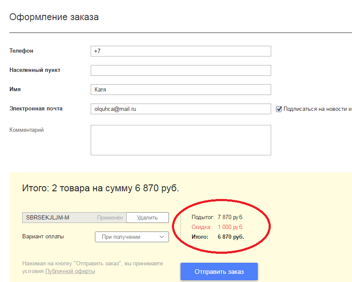
Task: Click the Скидка 1 000 руб. line
Action: 217,227
